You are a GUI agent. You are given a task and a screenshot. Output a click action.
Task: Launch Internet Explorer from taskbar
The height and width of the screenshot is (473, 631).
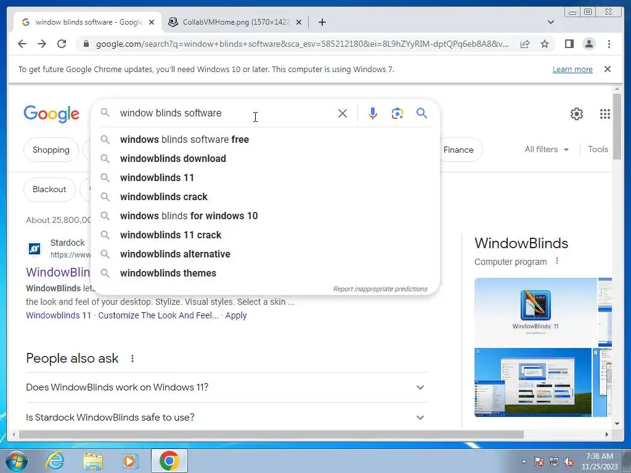tap(55, 461)
